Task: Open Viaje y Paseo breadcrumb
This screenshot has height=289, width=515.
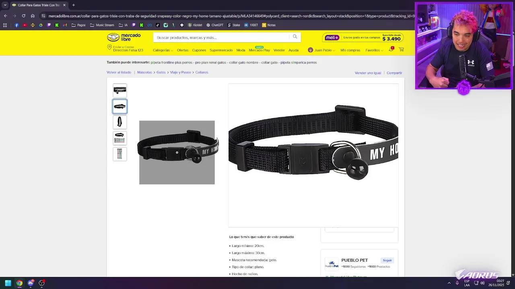Action: pos(180,72)
